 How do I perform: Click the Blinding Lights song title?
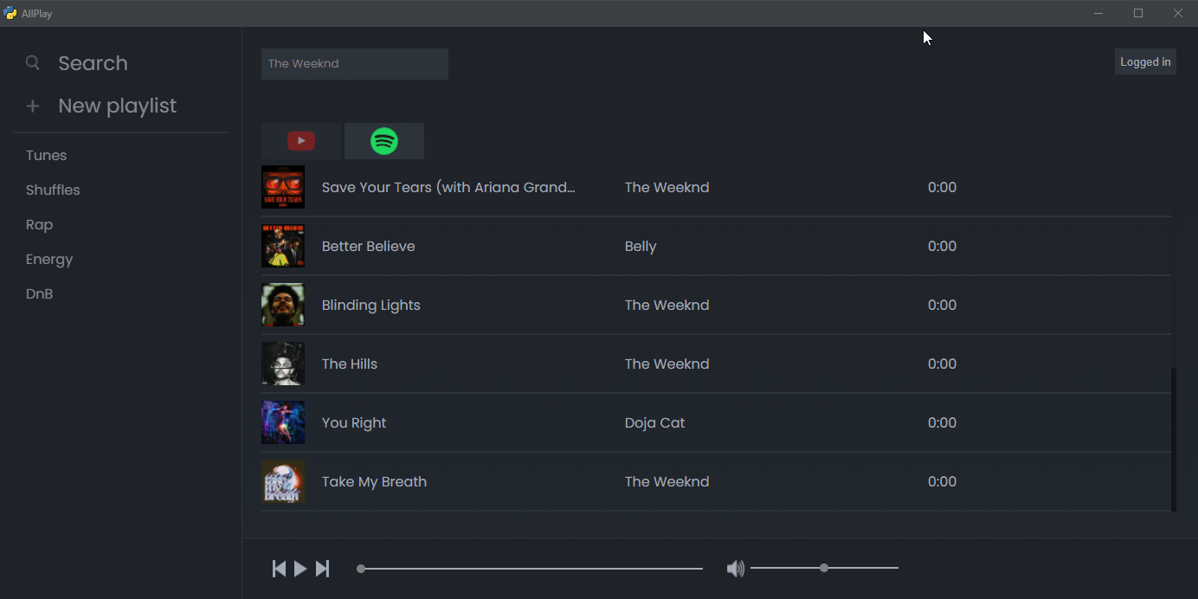coord(371,306)
